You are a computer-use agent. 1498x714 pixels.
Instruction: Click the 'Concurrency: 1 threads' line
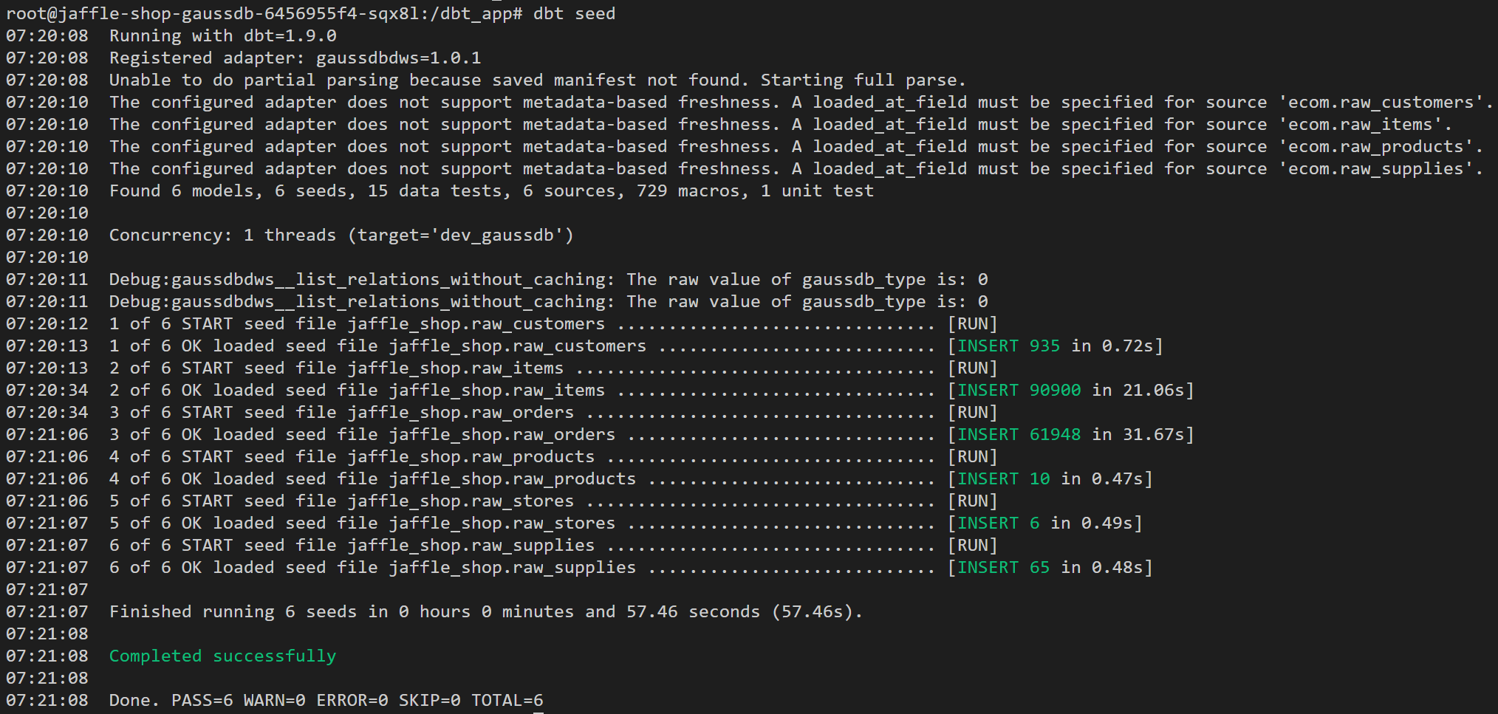(341, 235)
